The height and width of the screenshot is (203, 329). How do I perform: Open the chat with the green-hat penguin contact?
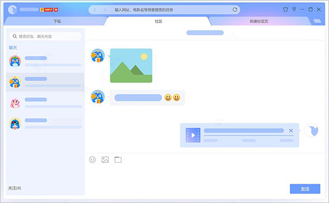45,61
